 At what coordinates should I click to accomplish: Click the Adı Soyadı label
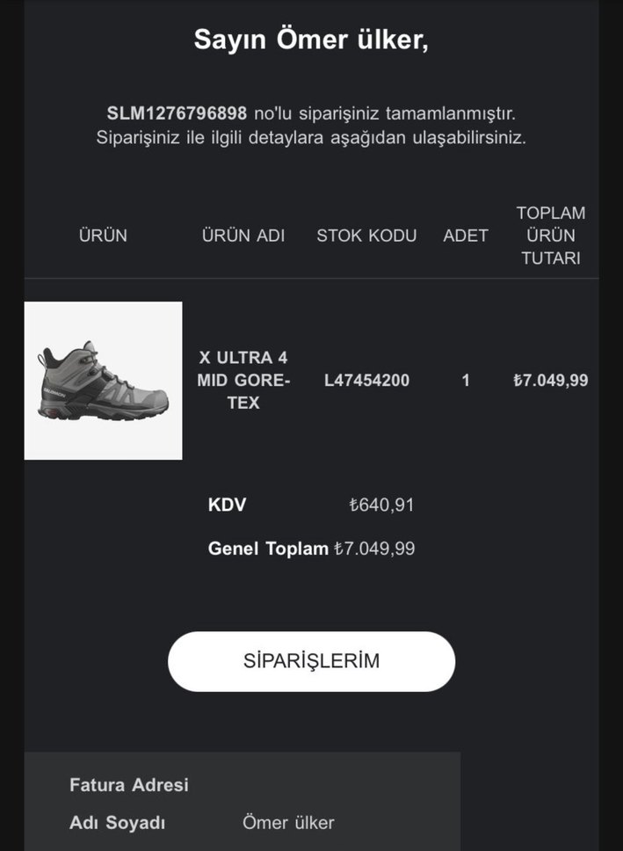[117, 824]
